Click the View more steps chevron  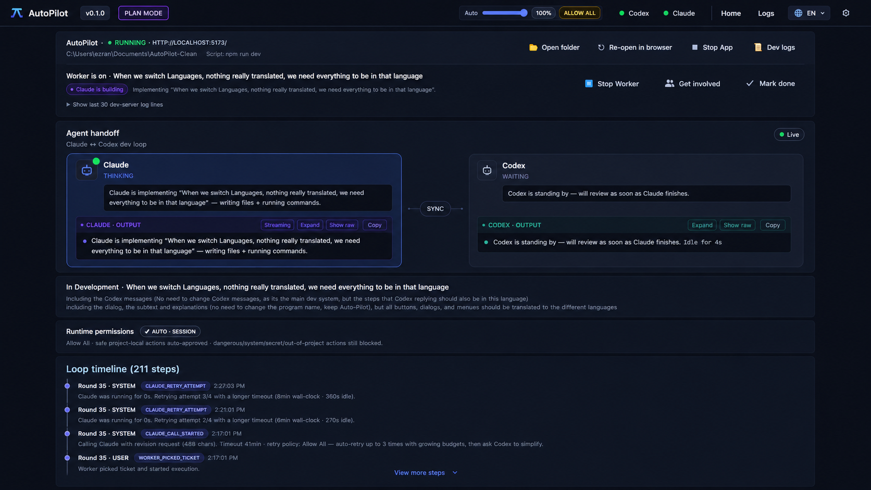click(455, 473)
